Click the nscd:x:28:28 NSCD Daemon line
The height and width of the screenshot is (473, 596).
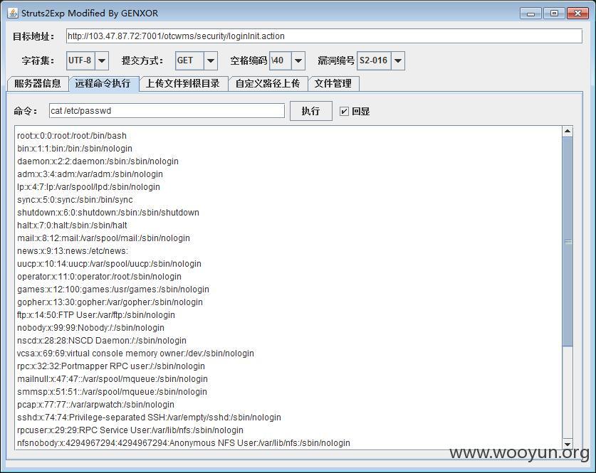[102, 341]
